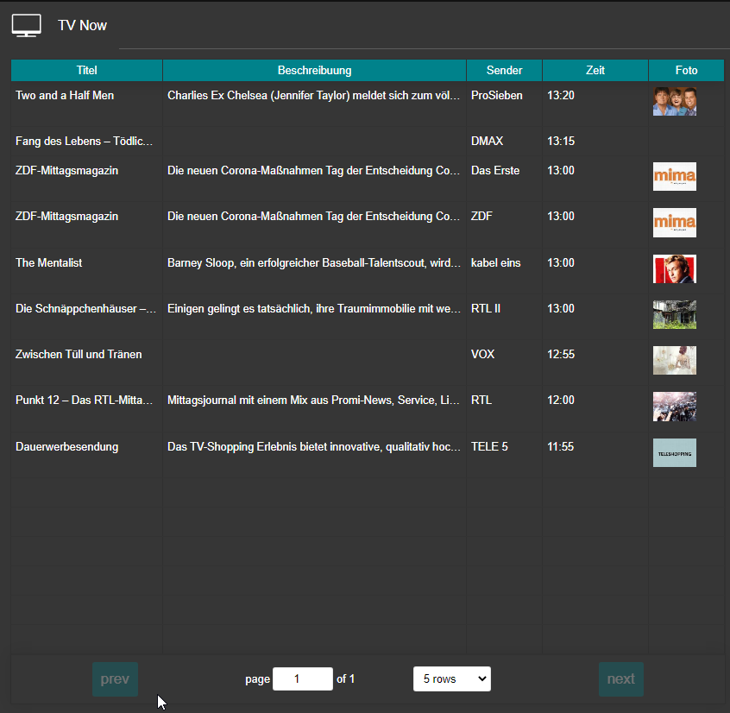Sort table by Sender column header
This screenshot has width=730, height=713.
point(504,70)
